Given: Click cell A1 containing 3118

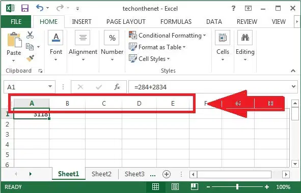Looking at the screenshot, I should click(32, 114).
